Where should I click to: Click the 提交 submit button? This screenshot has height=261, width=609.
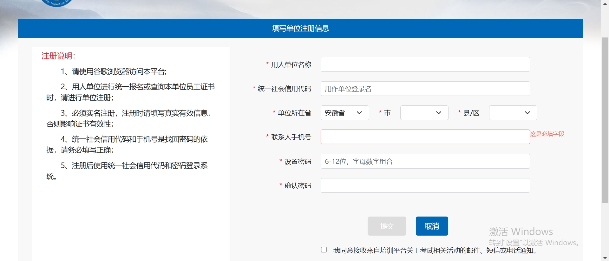387,226
